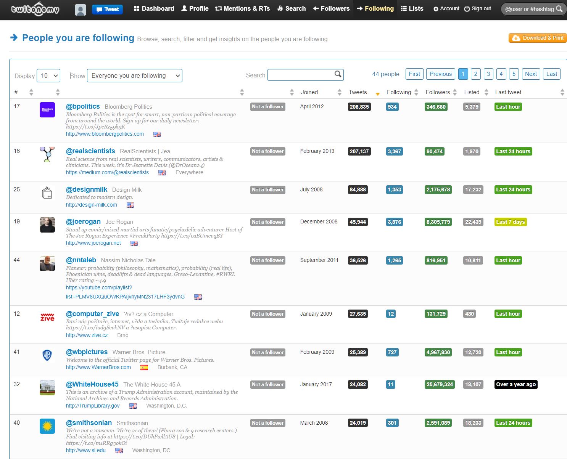Go to page 3
Screen dimensions: 567x459
(x=488, y=74)
